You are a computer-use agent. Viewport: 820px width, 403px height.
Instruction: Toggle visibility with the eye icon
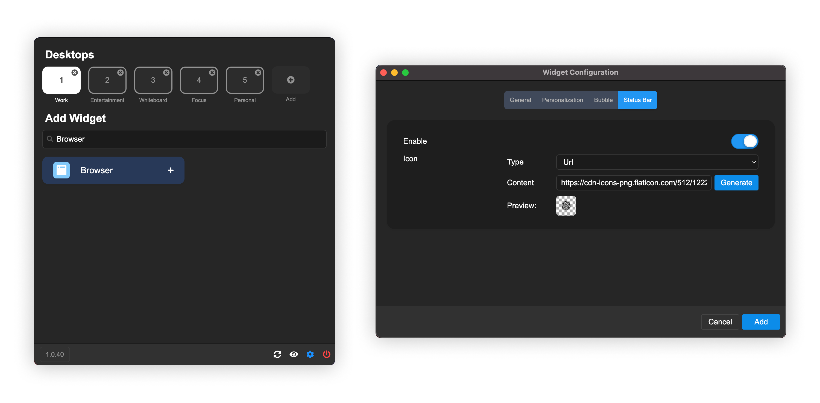point(294,354)
